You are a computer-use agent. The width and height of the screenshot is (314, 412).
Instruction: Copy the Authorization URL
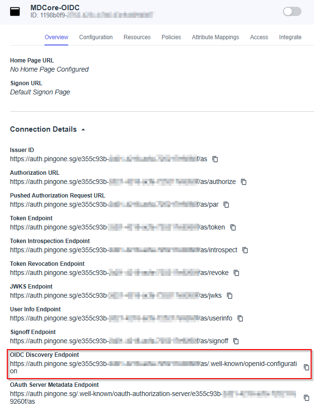(x=244, y=182)
